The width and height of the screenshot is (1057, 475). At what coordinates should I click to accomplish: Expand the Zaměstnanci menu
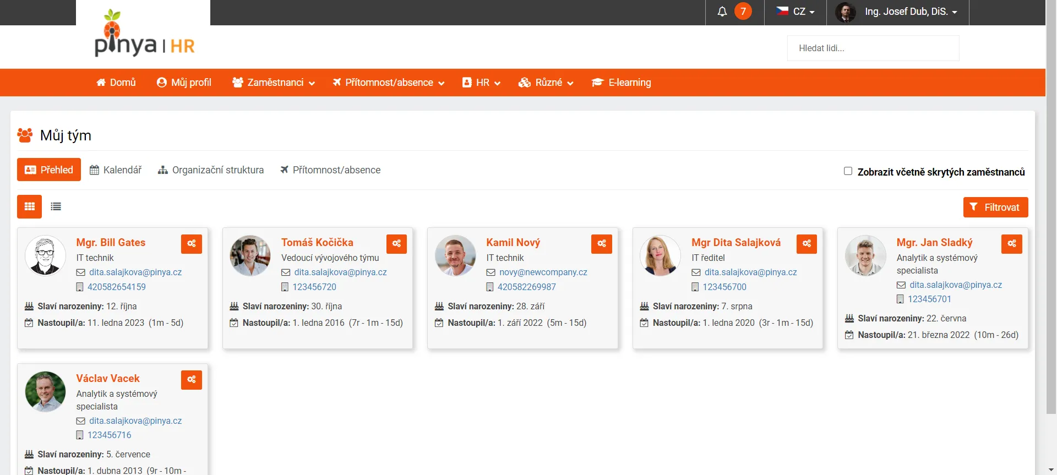click(x=274, y=83)
